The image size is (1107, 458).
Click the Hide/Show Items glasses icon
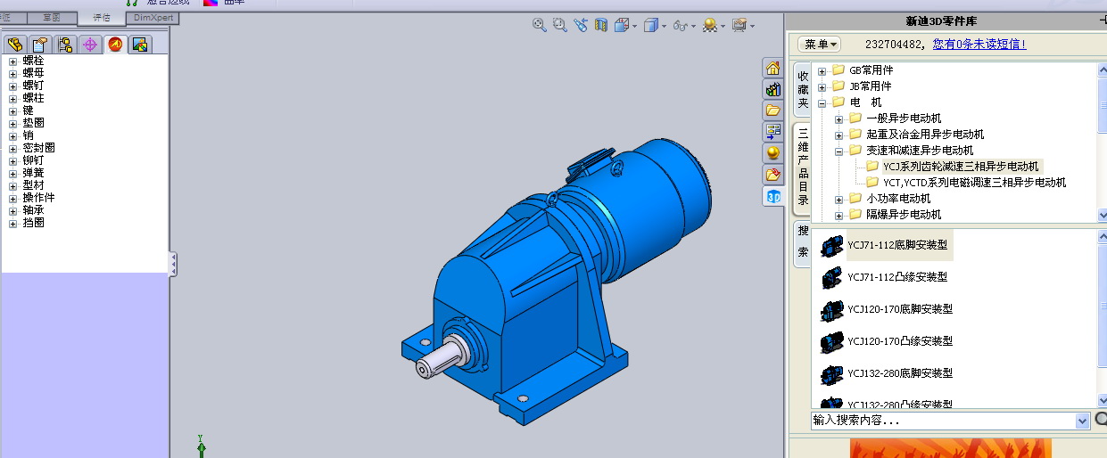[x=680, y=25]
